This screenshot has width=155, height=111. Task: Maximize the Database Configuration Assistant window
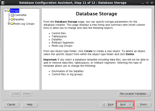(147, 3)
